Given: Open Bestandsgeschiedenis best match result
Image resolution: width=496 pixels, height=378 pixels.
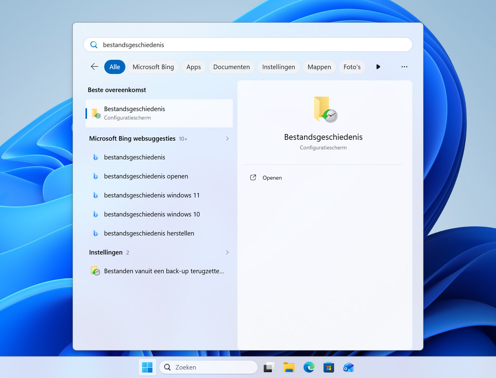Looking at the screenshot, I should pyautogui.click(x=159, y=113).
